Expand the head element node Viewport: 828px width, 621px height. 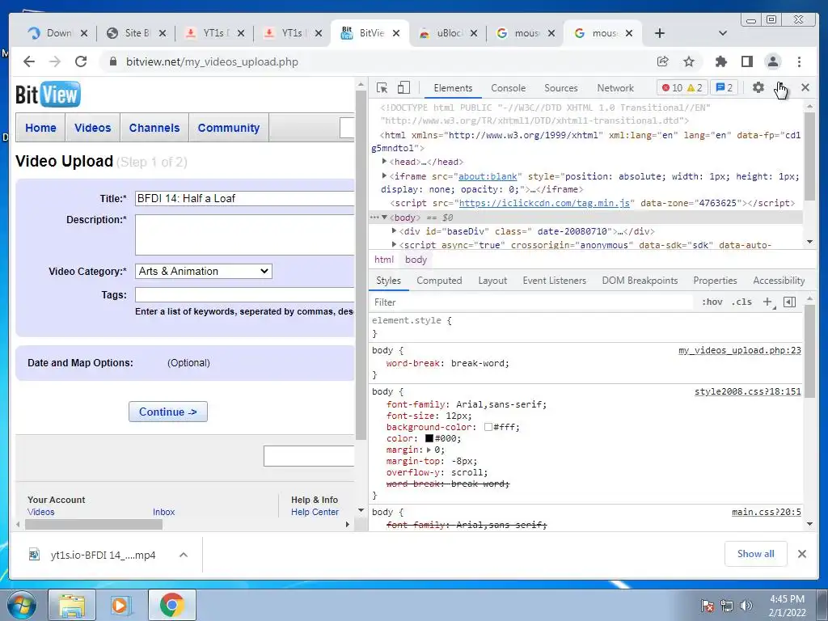click(384, 162)
